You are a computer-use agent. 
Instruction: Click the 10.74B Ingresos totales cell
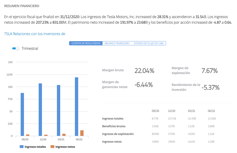pyautogui.click(x=172, y=119)
